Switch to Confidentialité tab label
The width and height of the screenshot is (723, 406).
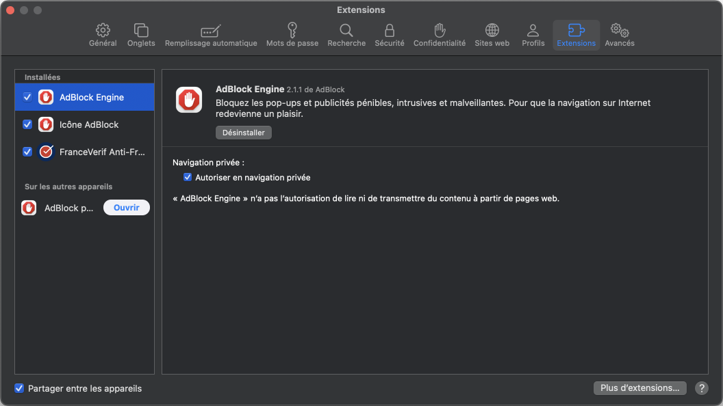[440, 43]
